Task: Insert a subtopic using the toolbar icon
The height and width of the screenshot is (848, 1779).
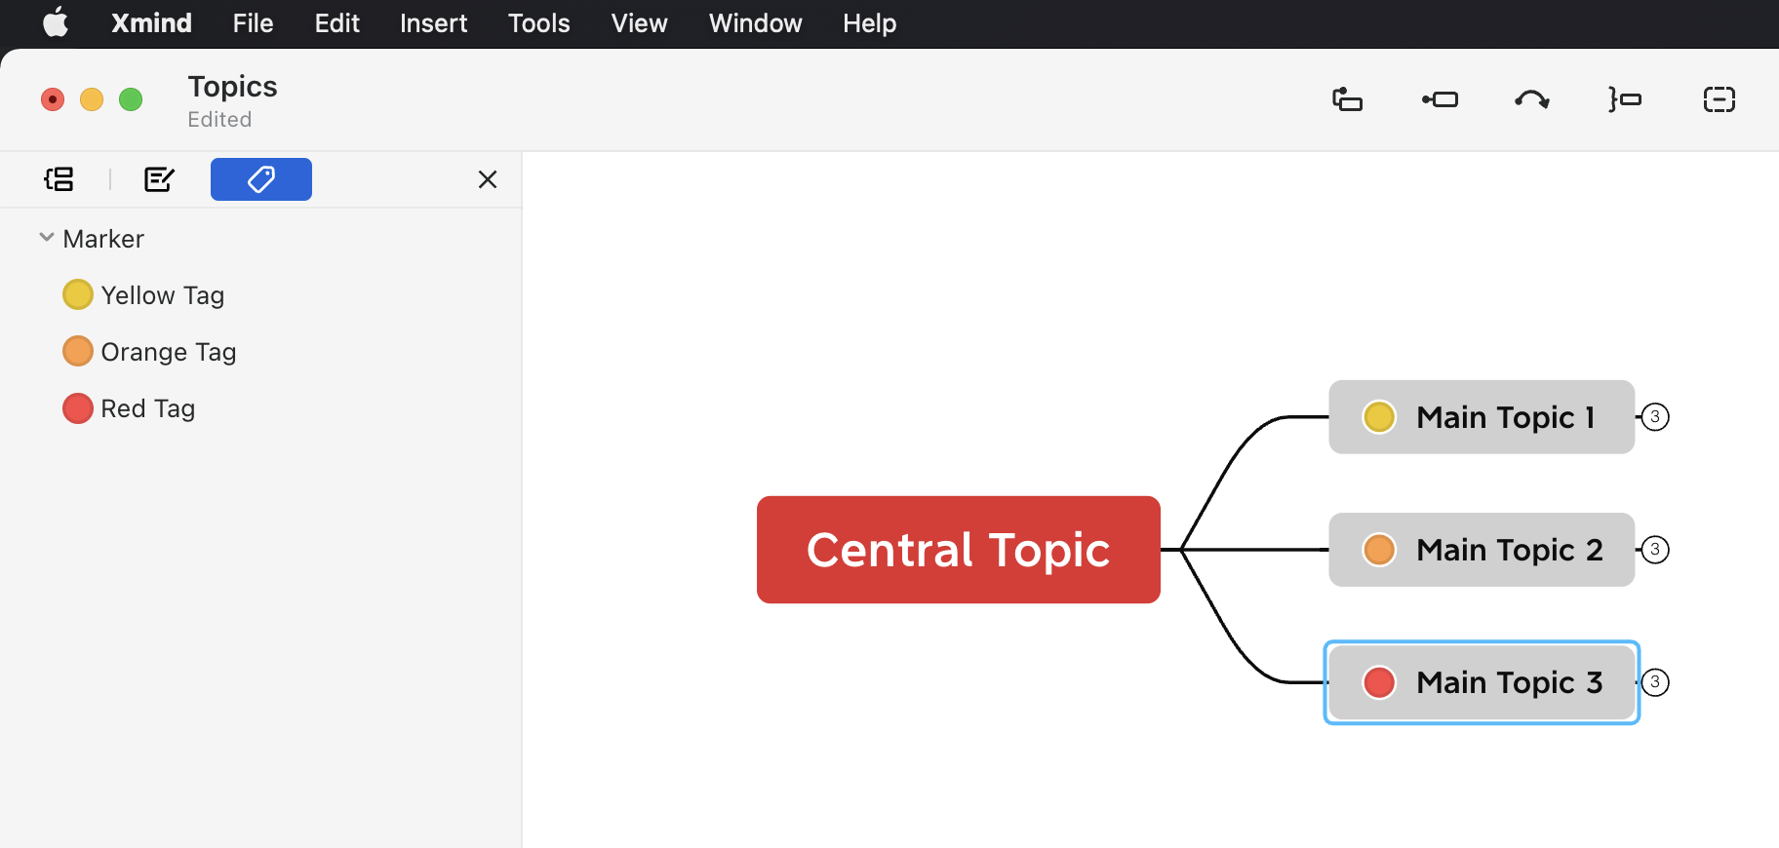Action: pos(1347,99)
